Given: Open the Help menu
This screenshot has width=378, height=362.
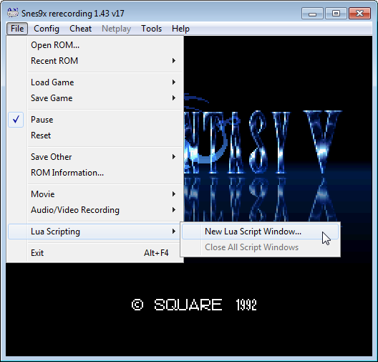Looking at the screenshot, I should (x=180, y=29).
